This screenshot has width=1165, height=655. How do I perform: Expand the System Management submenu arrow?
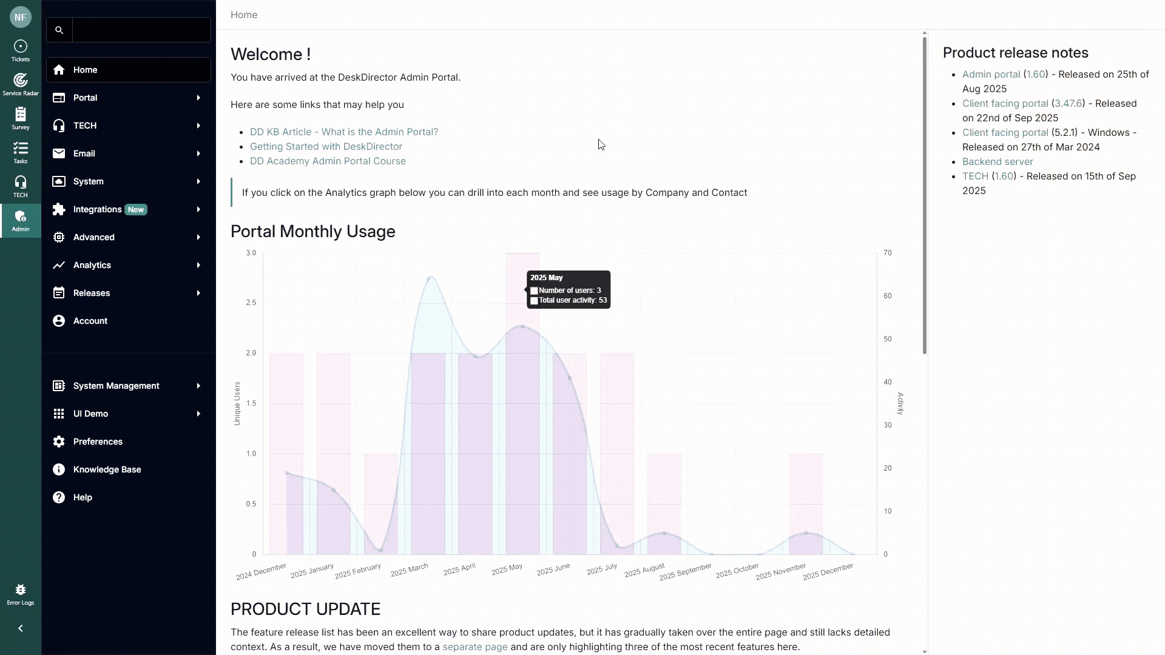coord(198,386)
